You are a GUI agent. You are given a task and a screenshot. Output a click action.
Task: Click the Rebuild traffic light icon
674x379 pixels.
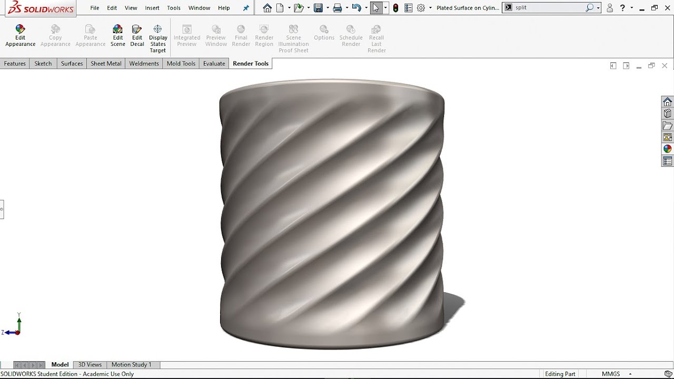point(396,8)
